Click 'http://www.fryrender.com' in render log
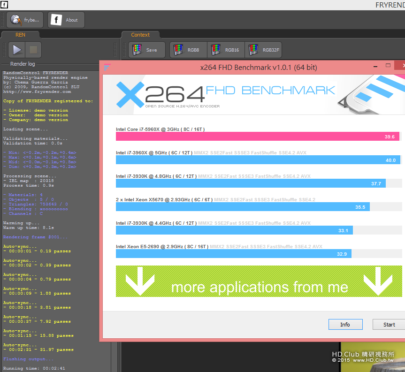This screenshot has height=372, width=405. pyautogui.click(x=37, y=91)
